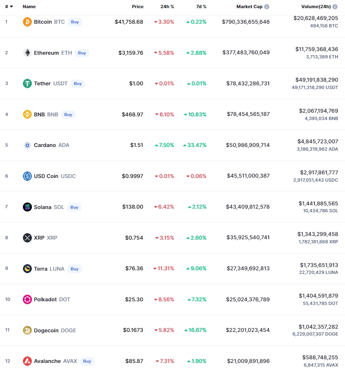Sort table by Price column header
345x376 pixels.
pos(138,7)
